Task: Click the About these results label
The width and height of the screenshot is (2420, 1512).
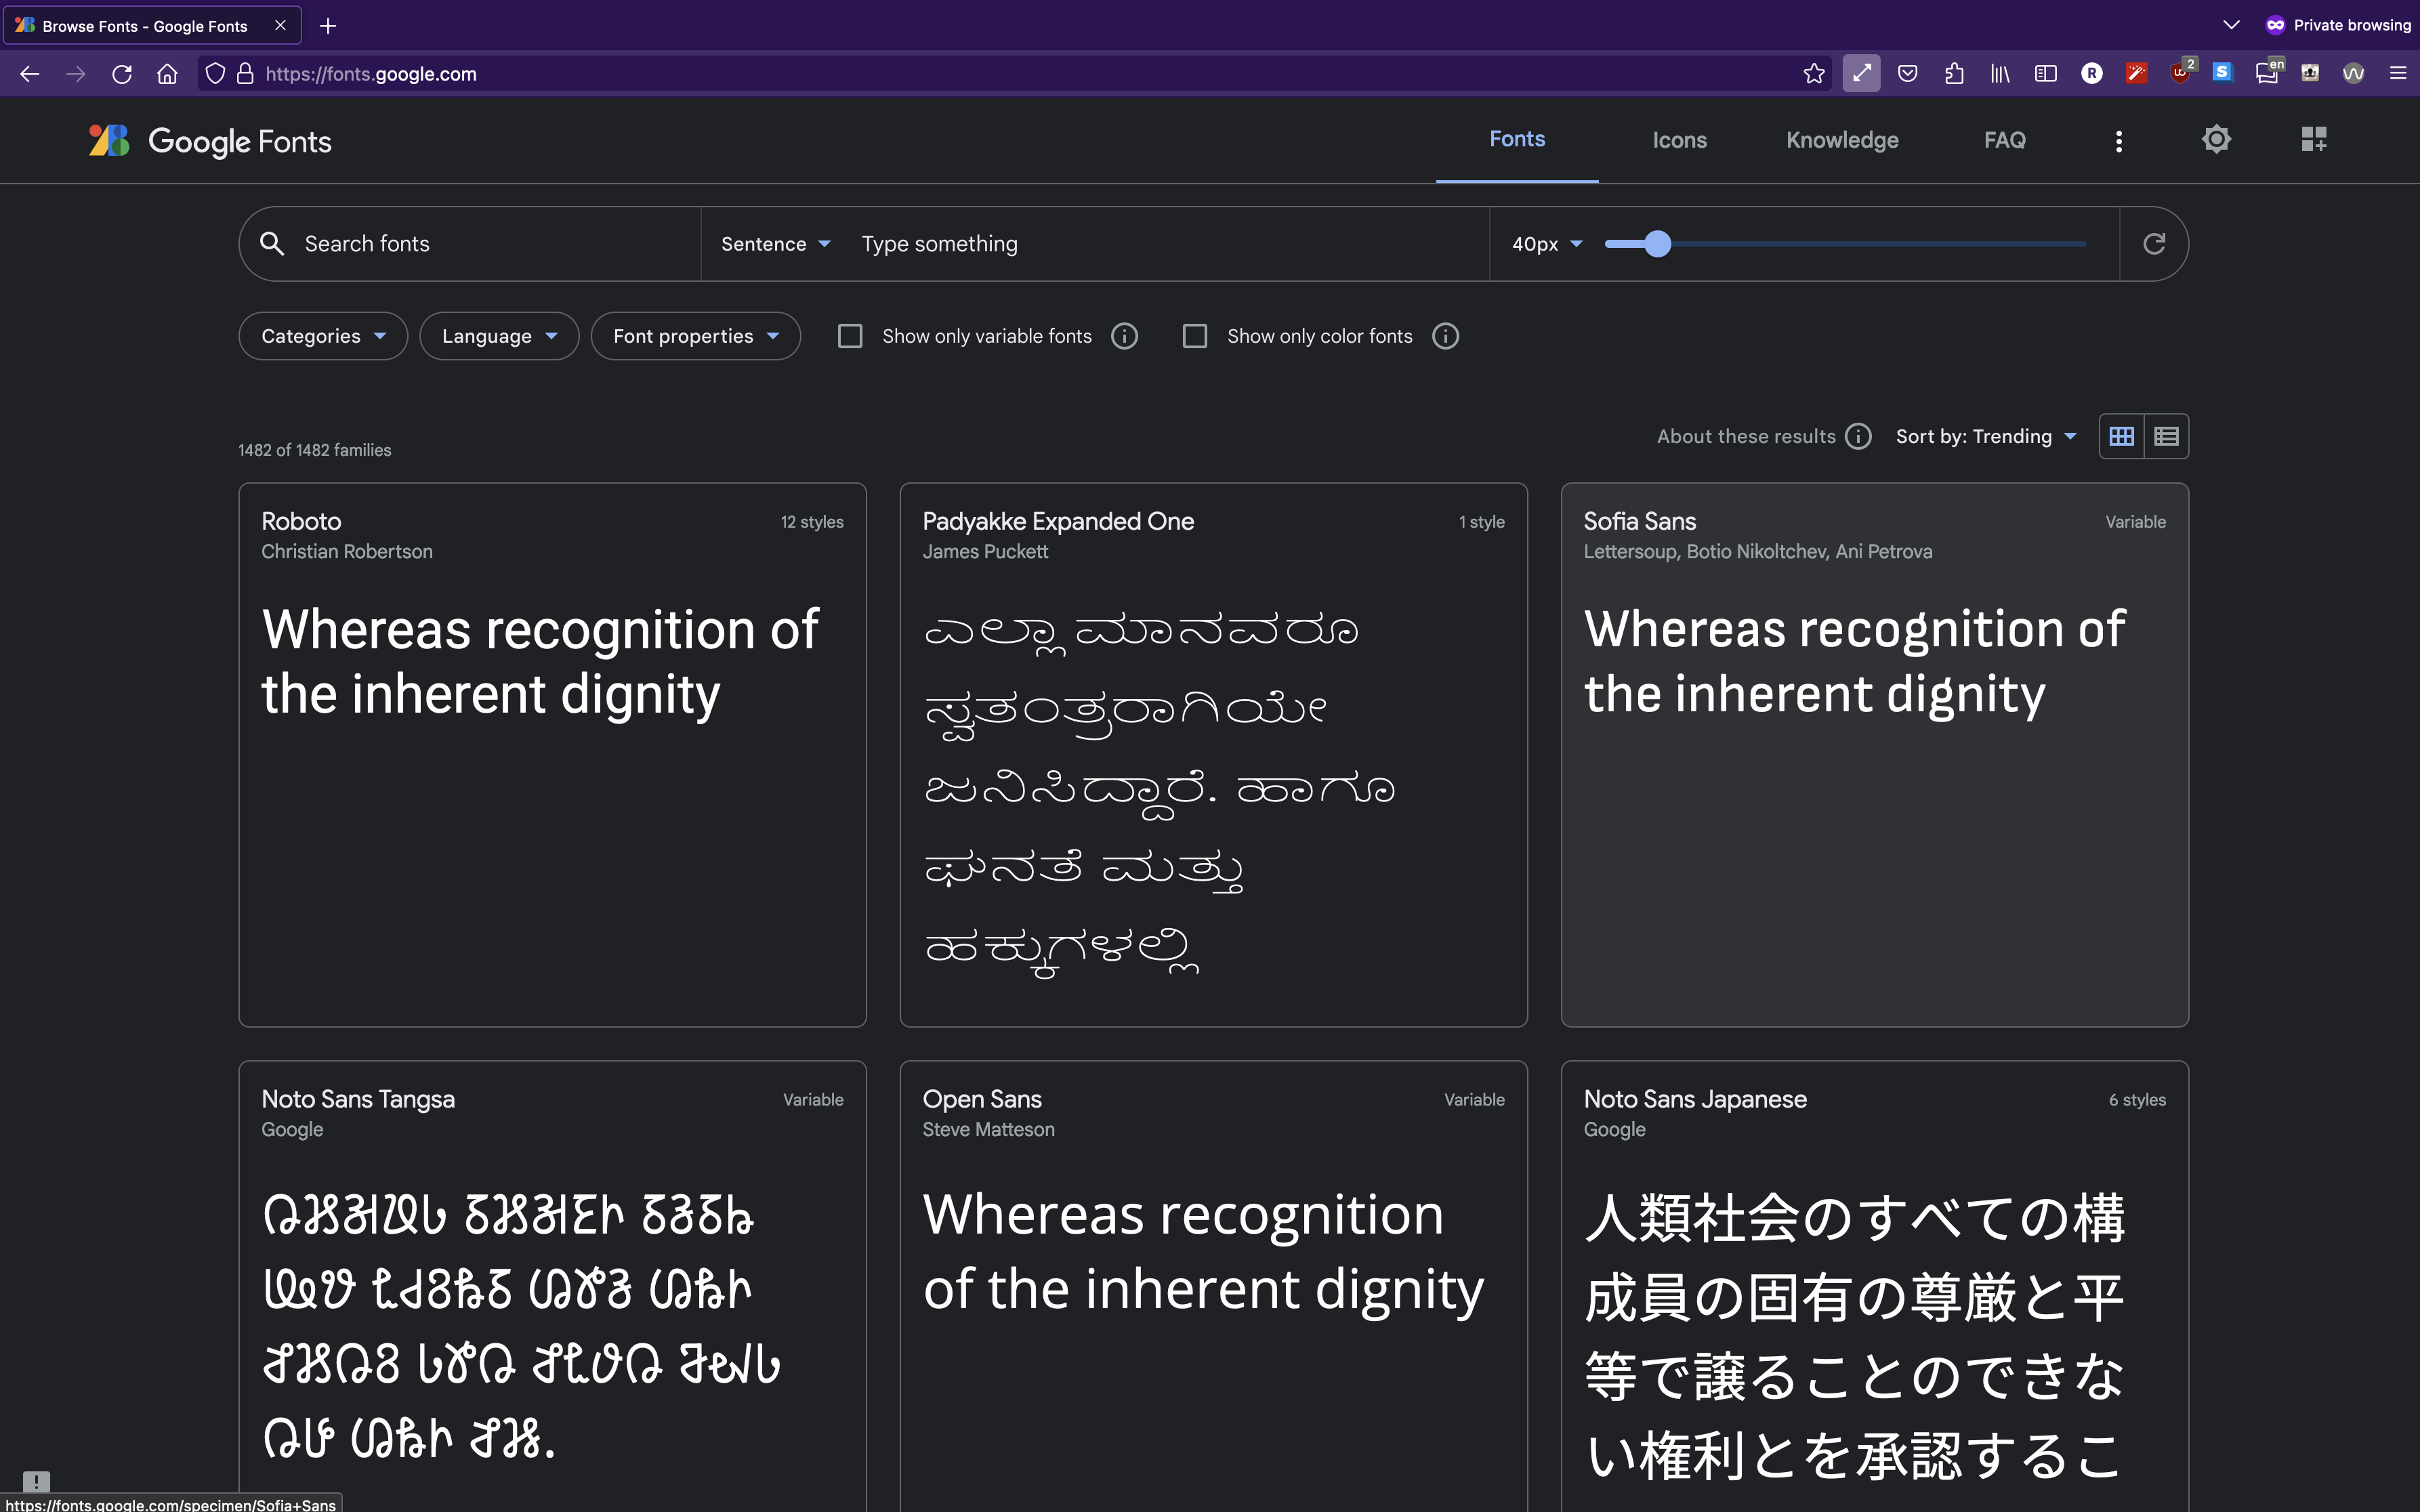Action: click(x=1746, y=436)
